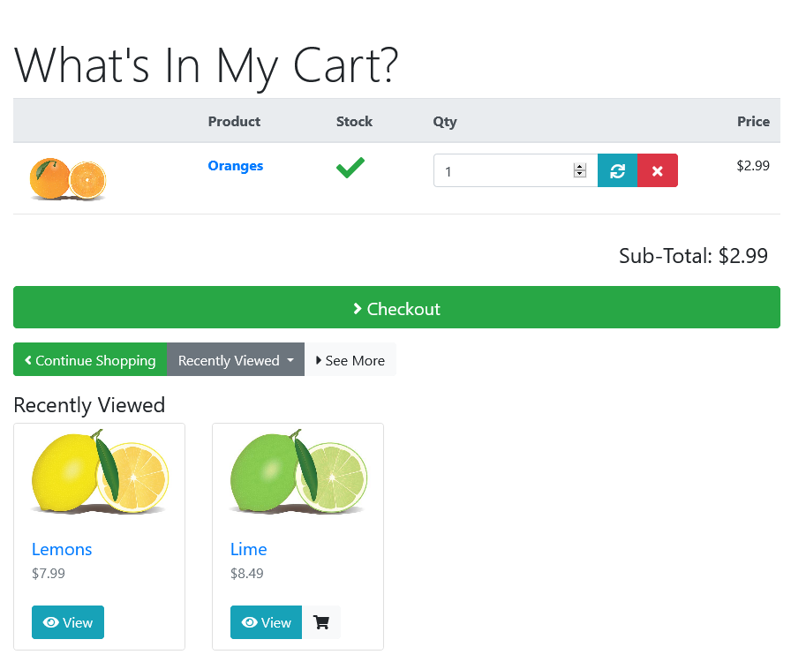Screen dimensions: 791x662
Task: Open the Lemons product link
Action: coord(62,549)
